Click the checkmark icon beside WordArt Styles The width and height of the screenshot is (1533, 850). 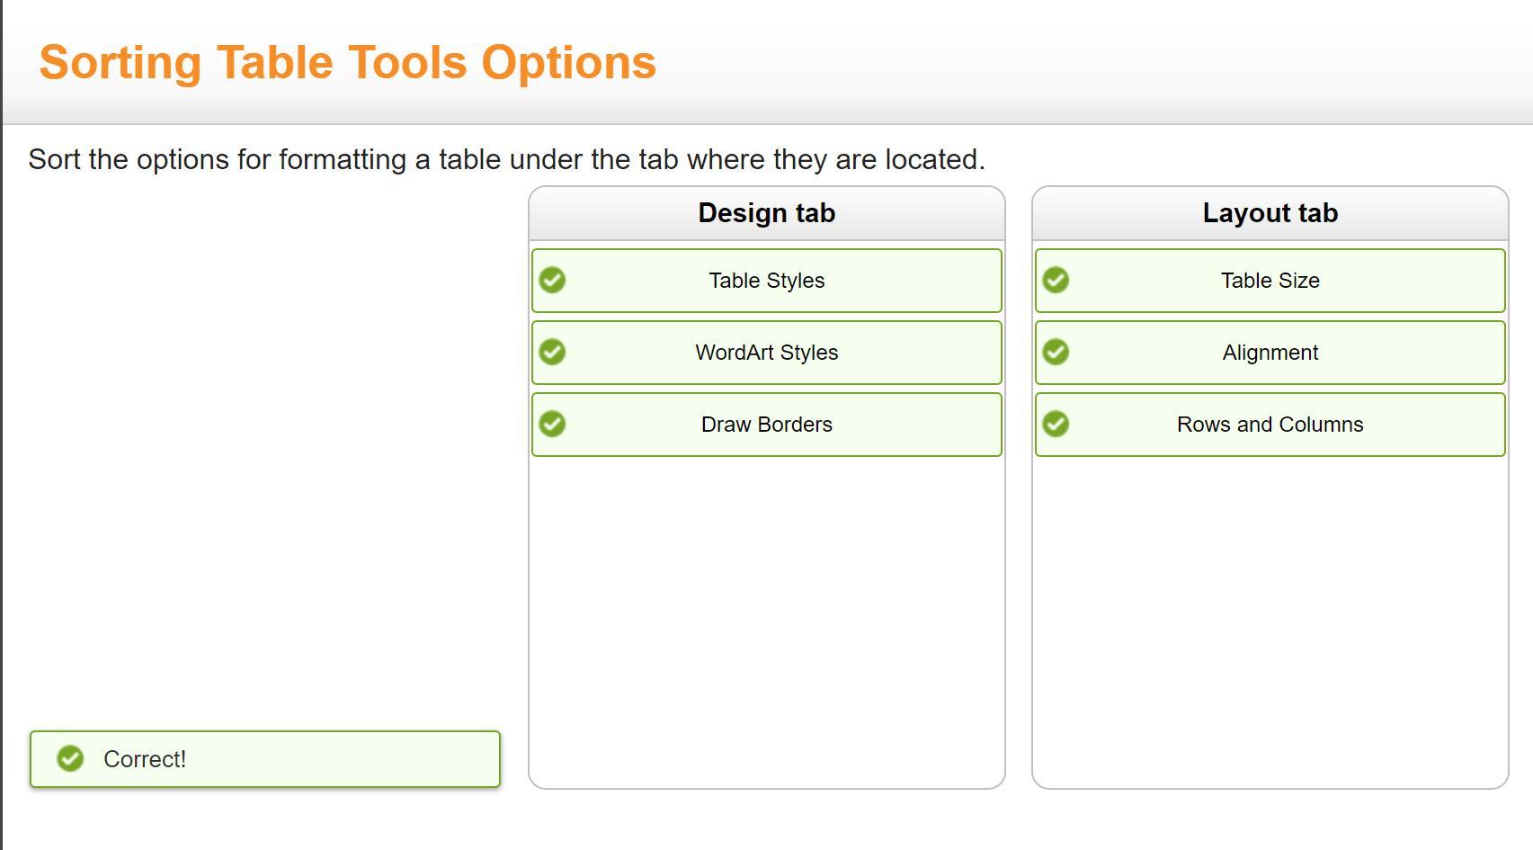click(552, 353)
